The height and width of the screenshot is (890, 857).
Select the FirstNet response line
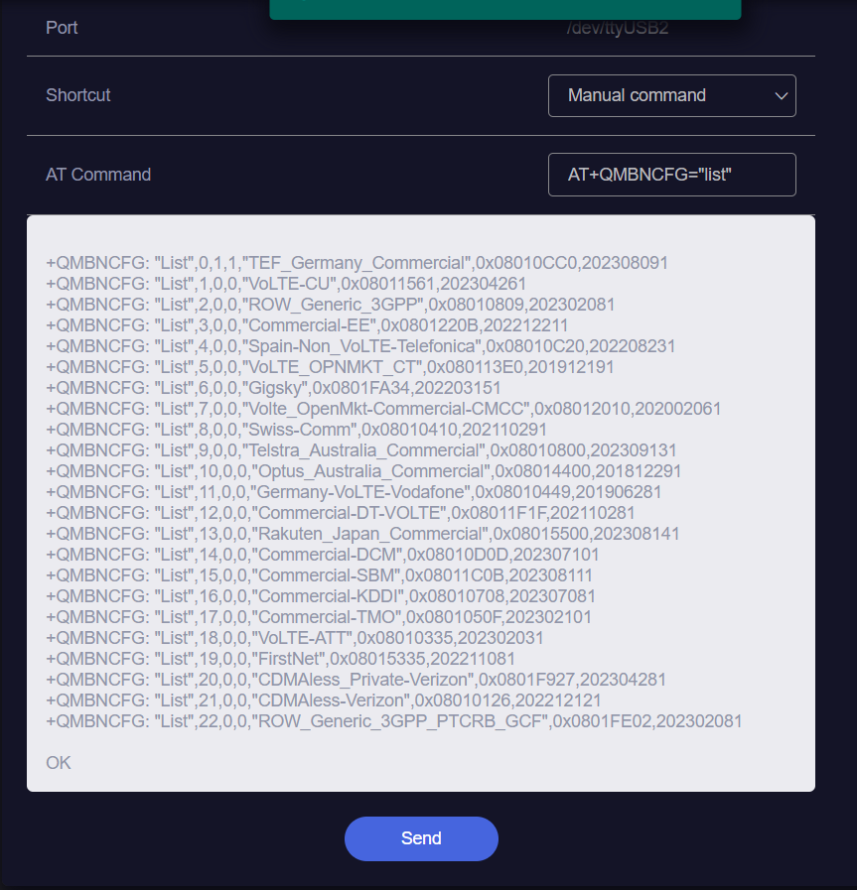(x=281, y=659)
